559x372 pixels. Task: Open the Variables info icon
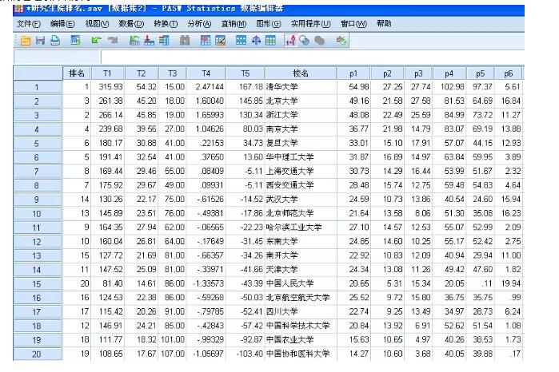164,41
